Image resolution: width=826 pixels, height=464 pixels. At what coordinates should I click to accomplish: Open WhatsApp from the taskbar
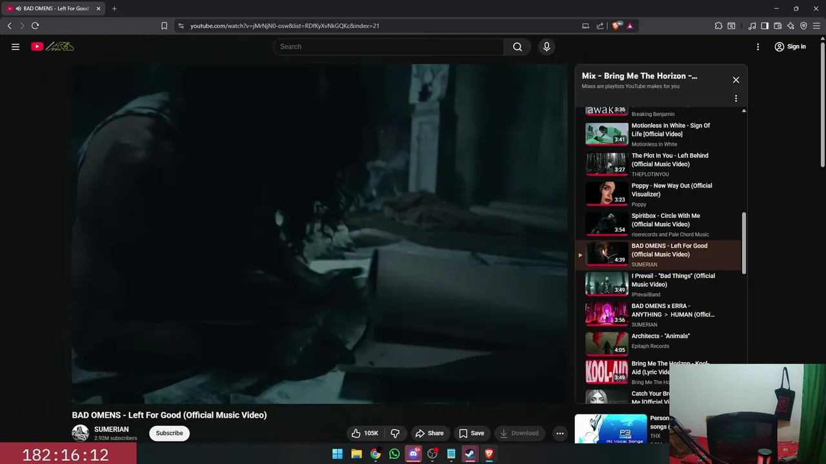click(394, 454)
